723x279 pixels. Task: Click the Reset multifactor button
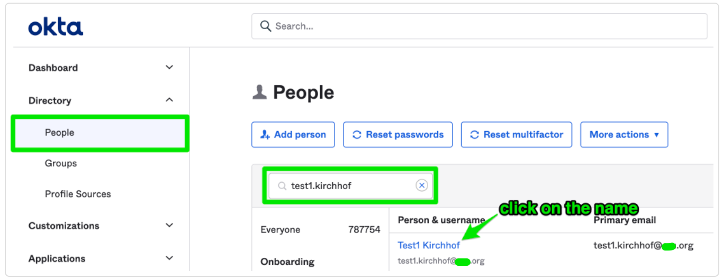tap(517, 135)
